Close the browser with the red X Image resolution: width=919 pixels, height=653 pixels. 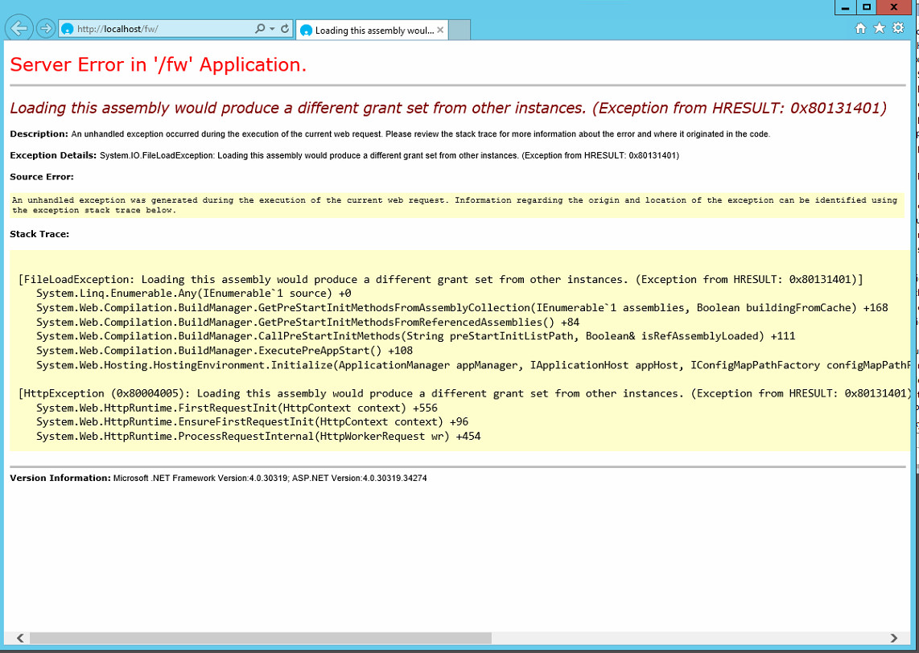(x=896, y=7)
